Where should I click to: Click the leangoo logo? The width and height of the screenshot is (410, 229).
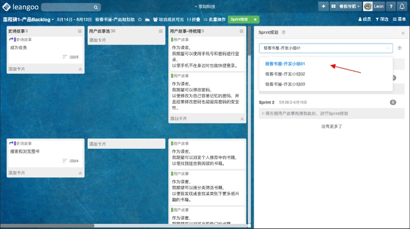pyautogui.click(x=23, y=7)
